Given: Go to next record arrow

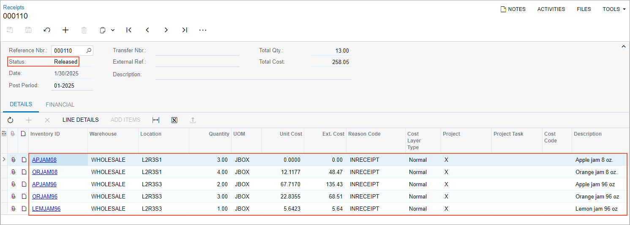Looking at the screenshot, I should click(166, 30).
